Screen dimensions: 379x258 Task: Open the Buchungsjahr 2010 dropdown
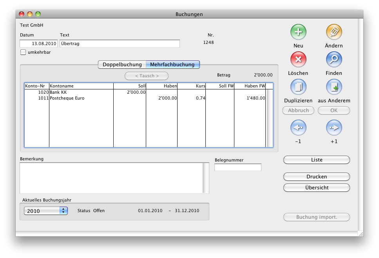pyautogui.click(x=46, y=211)
